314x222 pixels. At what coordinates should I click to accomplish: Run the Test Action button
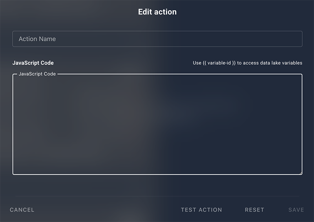(201, 210)
